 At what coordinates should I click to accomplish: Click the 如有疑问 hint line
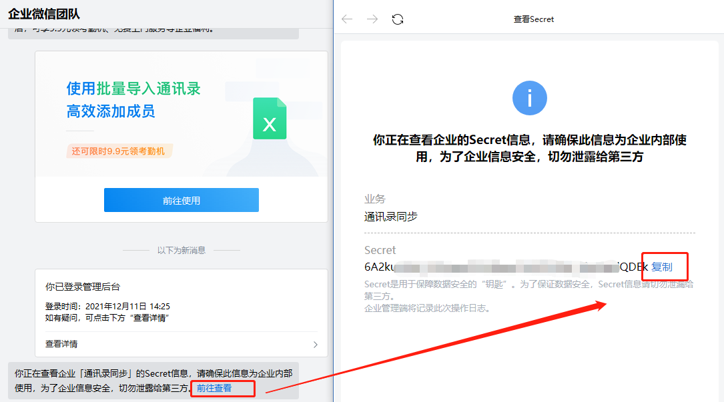click(x=107, y=318)
